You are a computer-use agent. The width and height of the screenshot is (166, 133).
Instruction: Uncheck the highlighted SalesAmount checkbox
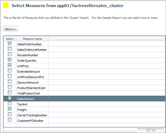tap(10, 98)
